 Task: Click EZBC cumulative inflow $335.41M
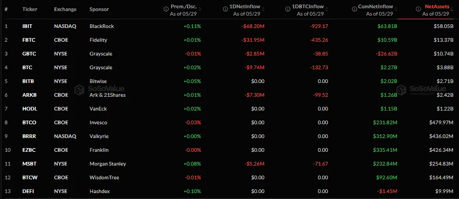click(x=385, y=150)
